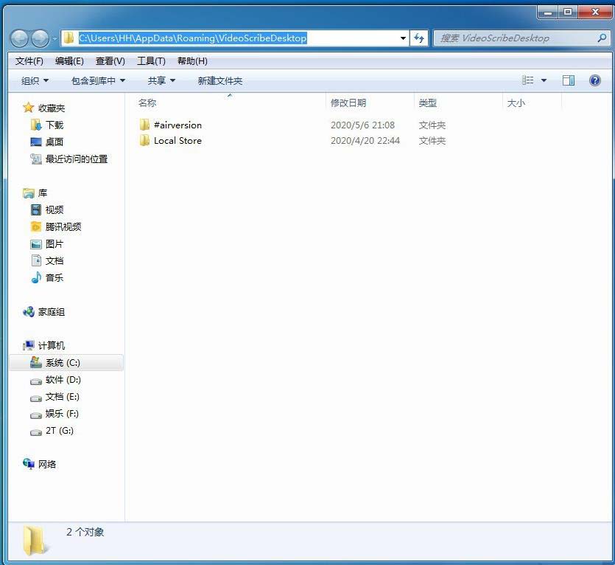Click the folder icon in address bar

[x=69, y=38]
